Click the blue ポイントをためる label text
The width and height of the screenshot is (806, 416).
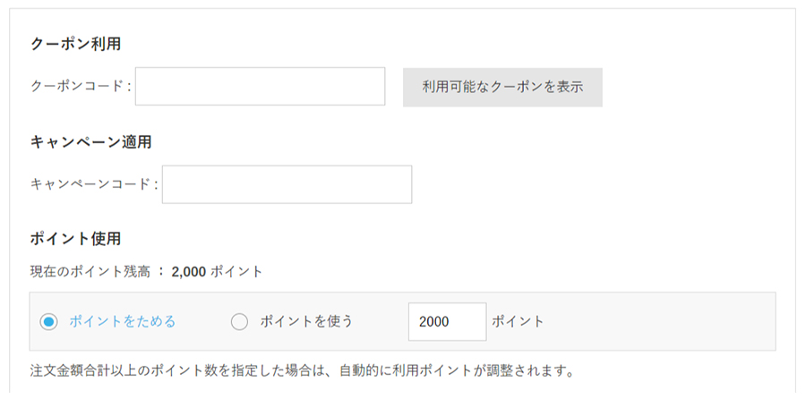(122, 322)
